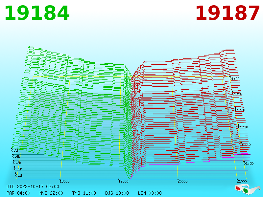The height and width of the screenshot is (197, 263).
Task: Click the 01:50 time axis marker
Action: point(249,164)
